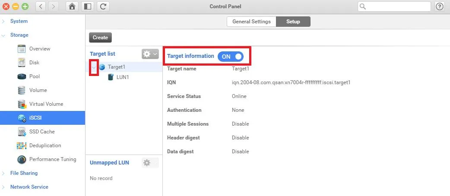The image size is (450, 196).
Task: Click the refresh icon in the toolbar
Action: coord(103,6)
